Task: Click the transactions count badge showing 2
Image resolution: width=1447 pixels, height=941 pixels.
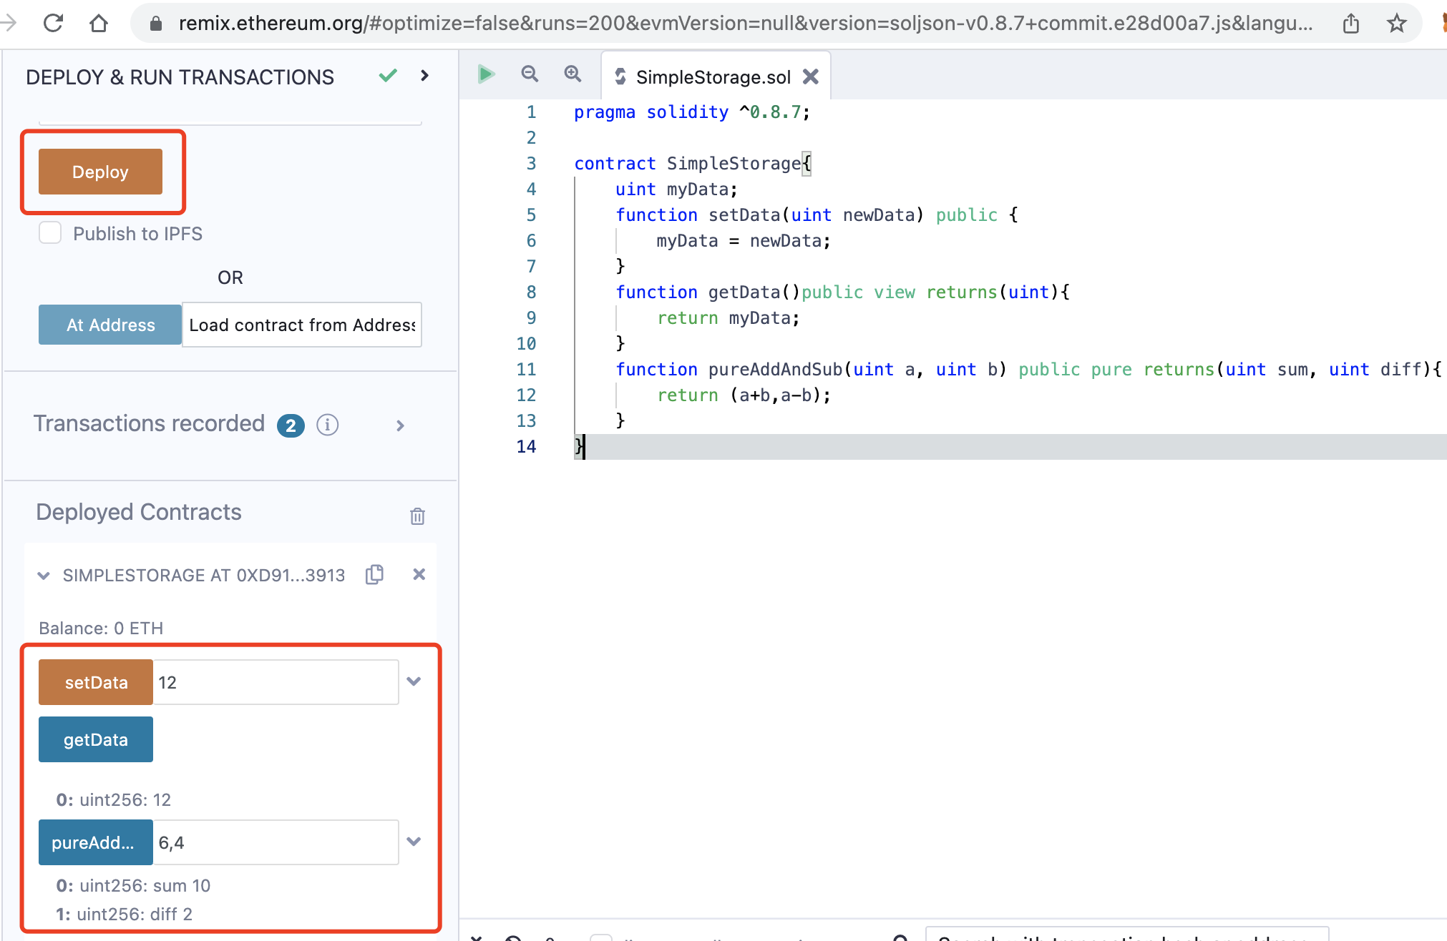Action: [291, 425]
